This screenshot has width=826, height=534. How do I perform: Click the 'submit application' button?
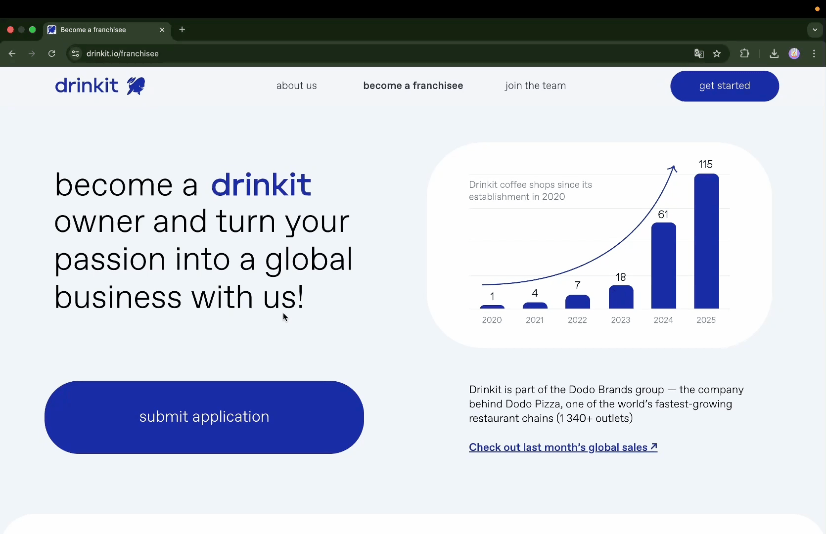(x=204, y=417)
